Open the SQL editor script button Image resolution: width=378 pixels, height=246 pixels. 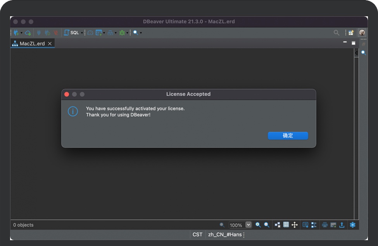click(x=71, y=33)
